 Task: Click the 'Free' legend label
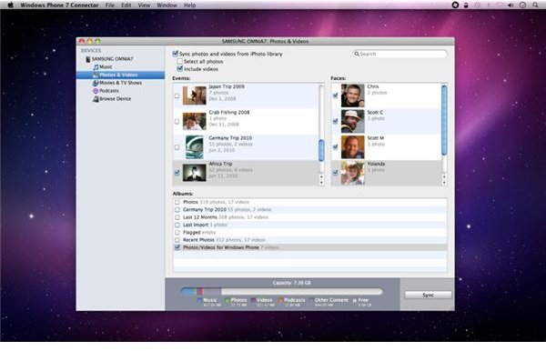(x=363, y=300)
